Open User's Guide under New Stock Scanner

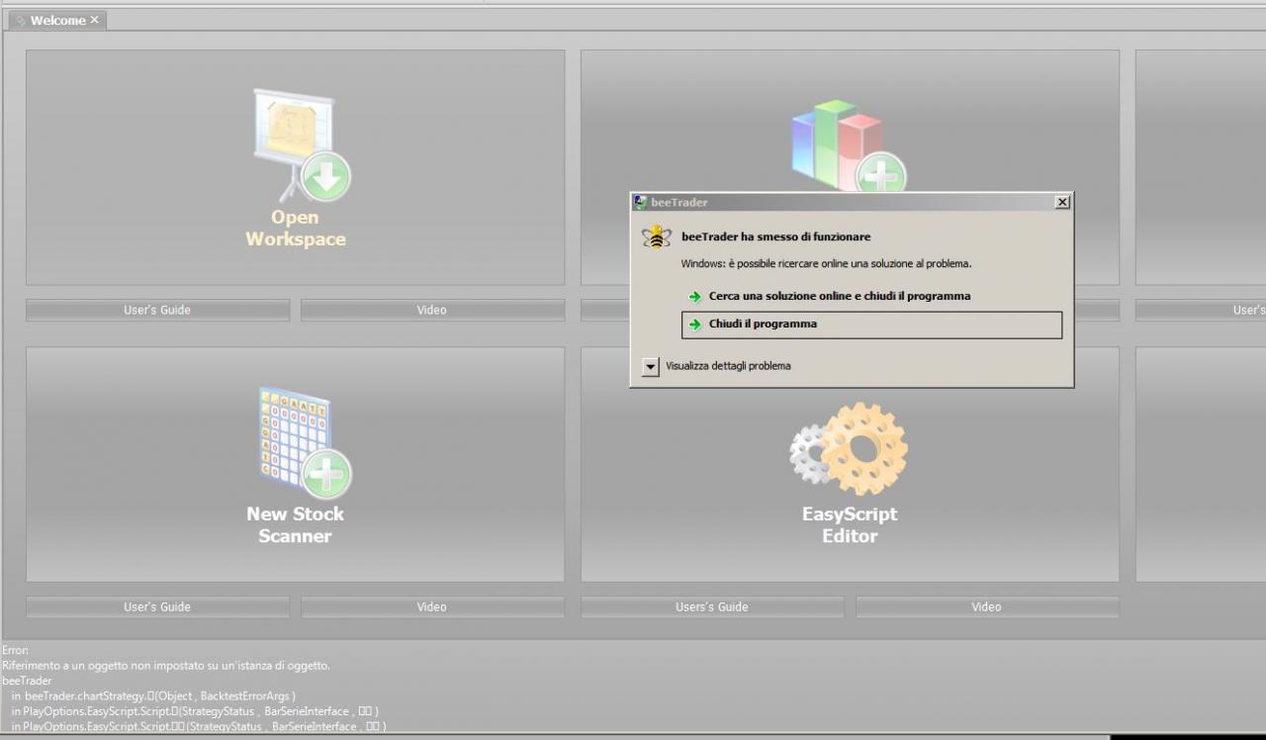[157, 606]
